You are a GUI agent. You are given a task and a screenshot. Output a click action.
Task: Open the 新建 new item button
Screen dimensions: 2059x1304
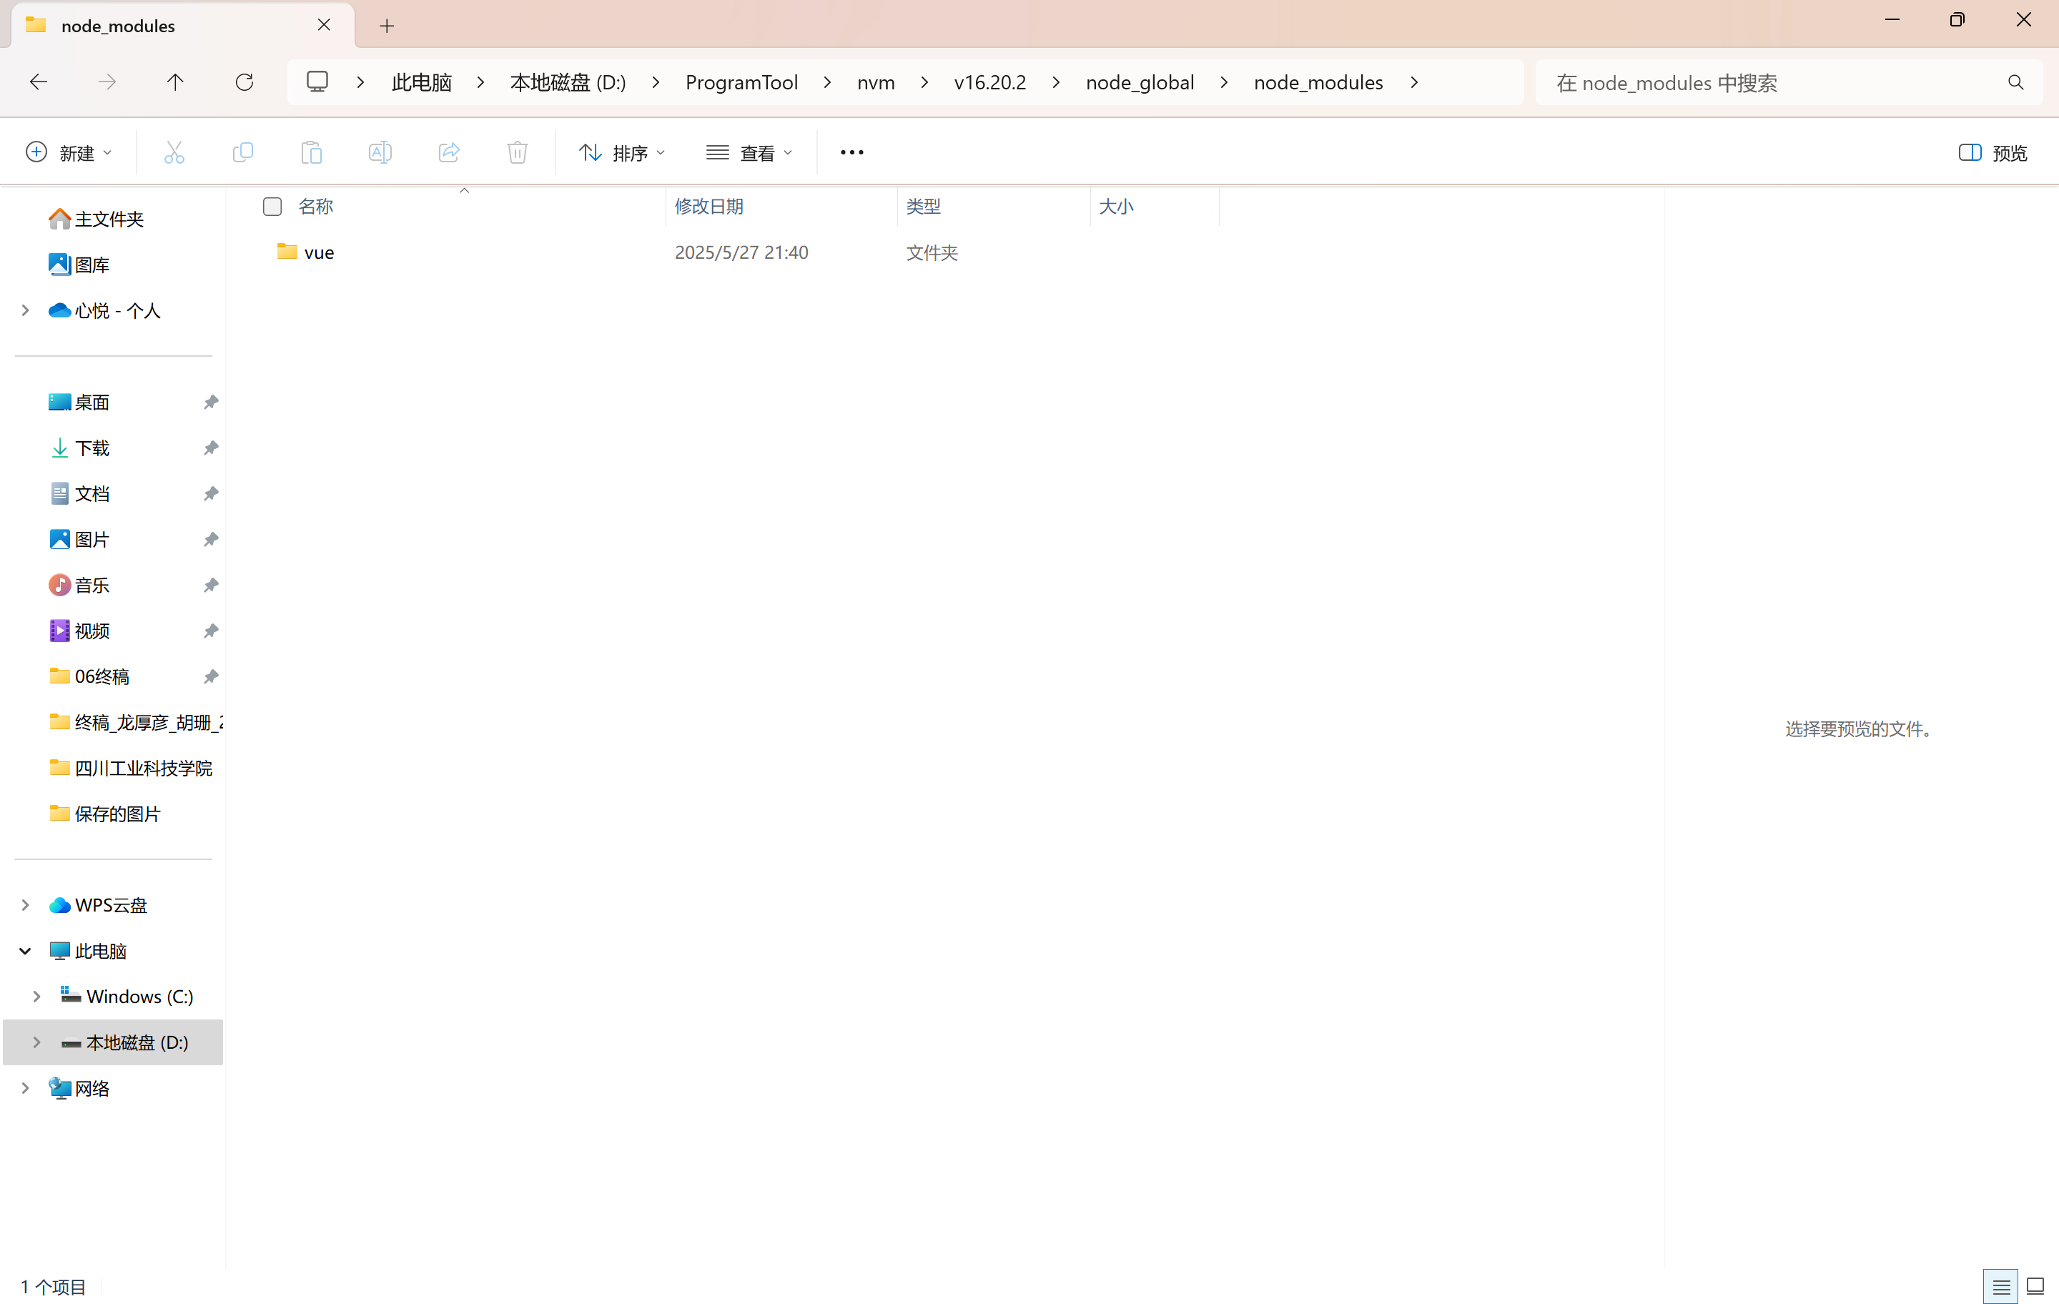69,152
